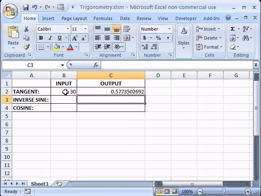
Task: Toggle Wrap Text
Action: tap(127, 29)
